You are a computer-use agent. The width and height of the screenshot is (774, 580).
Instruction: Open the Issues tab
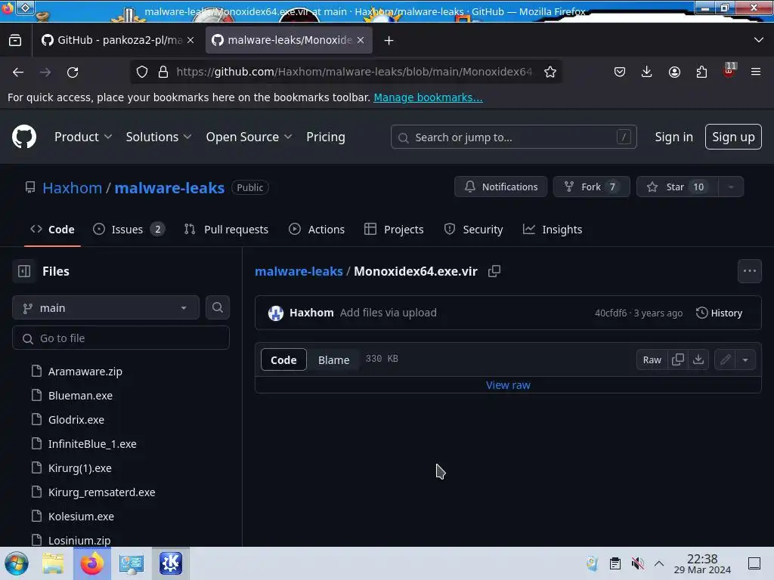(128, 230)
